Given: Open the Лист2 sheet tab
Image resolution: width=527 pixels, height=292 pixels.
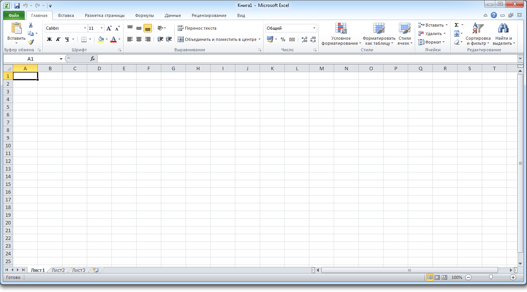Looking at the screenshot, I should (58, 270).
